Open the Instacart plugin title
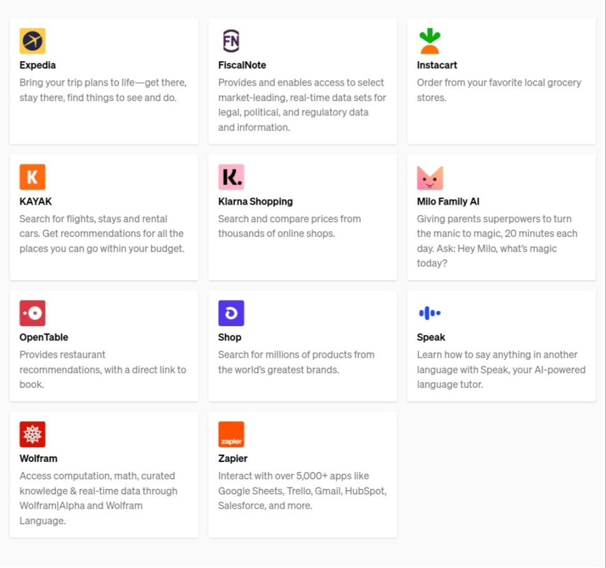 (x=436, y=65)
